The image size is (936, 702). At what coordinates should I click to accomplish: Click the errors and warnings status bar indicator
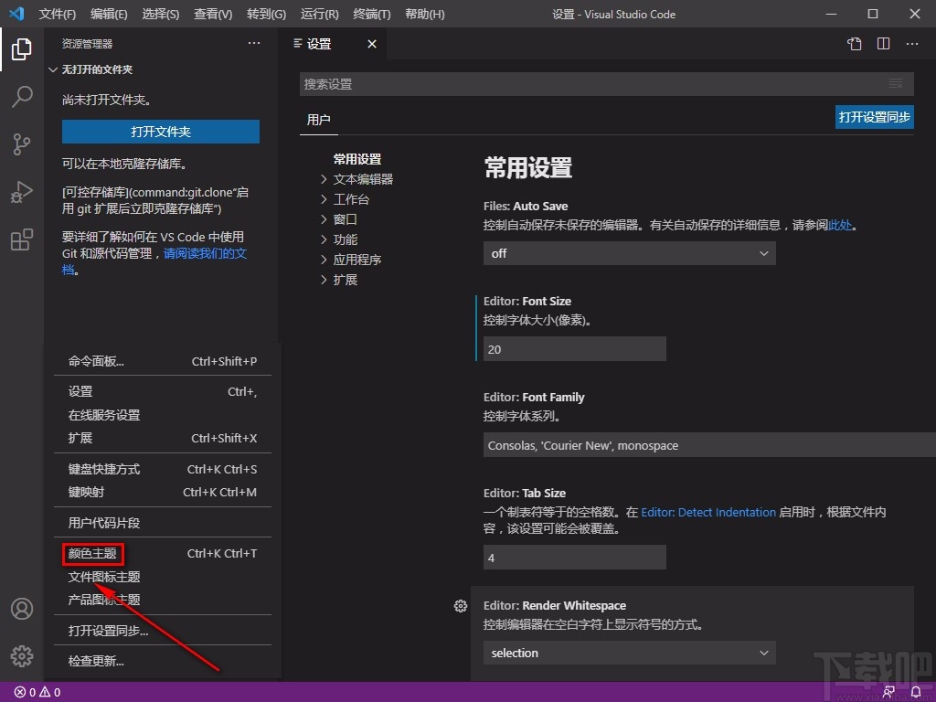tap(37, 693)
